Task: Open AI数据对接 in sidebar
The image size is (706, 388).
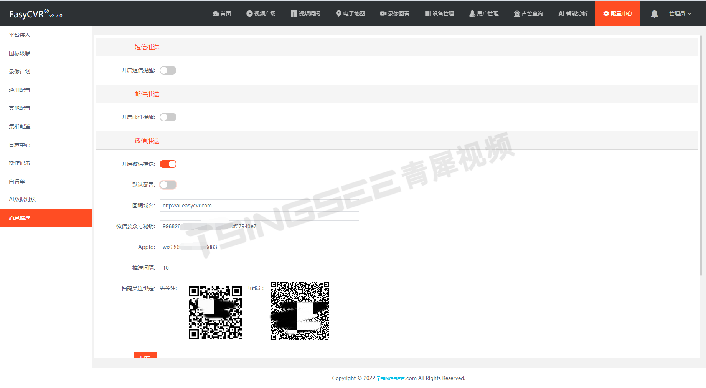Action: click(46, 199)
